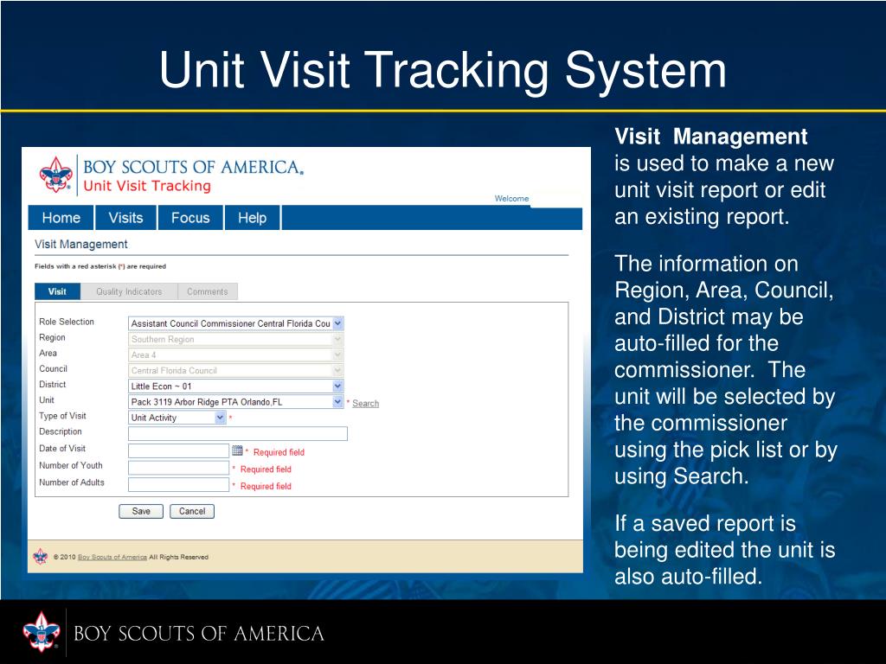Click the 'BOY SCOUTS OF AMERICA' header title text
Screen dimensions: 886x664
point(193,167)
